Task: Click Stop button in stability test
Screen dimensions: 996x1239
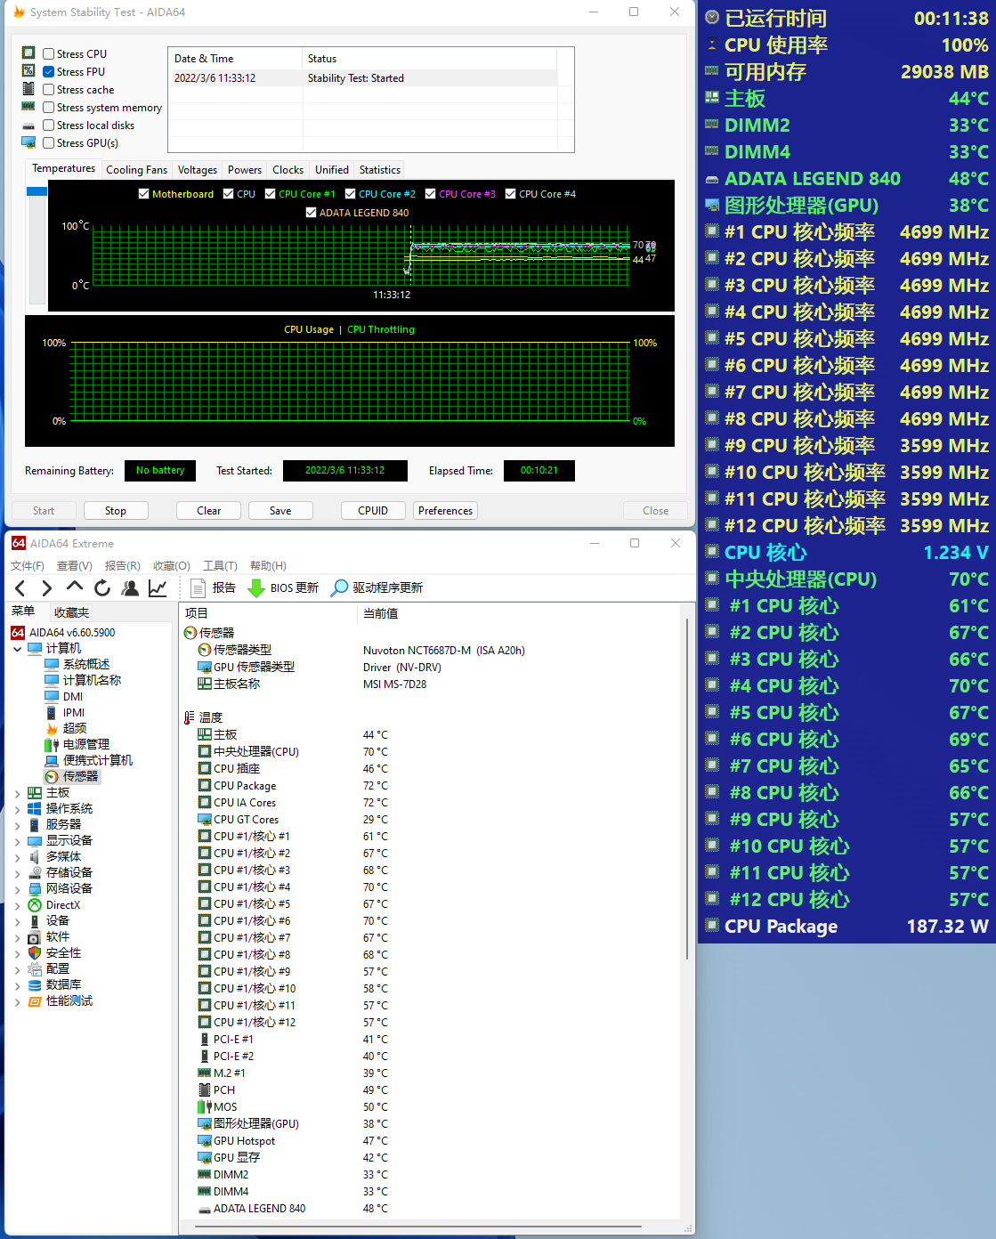Action: coord(116,511)
